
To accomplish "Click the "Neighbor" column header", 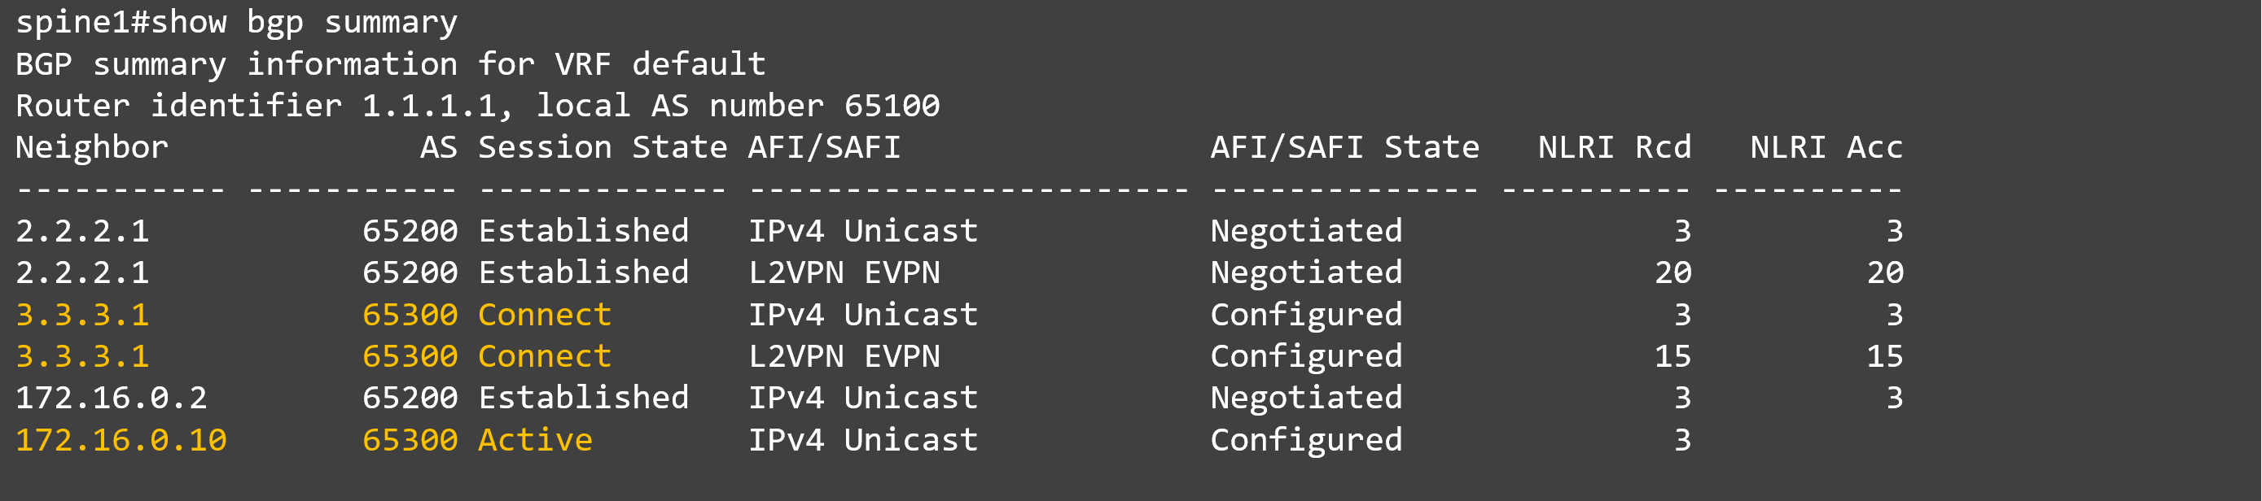I will click(91, 147).
